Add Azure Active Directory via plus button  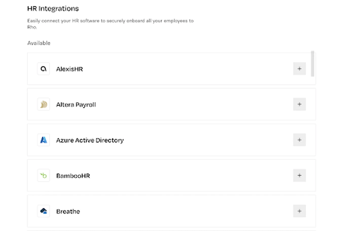(x=299, y=140)
